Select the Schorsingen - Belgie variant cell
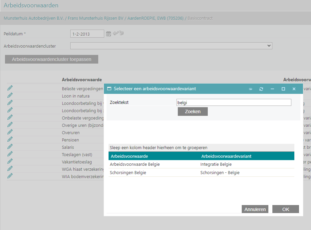The image size is (311, 230). pyautogui.click(x=220, y=172)
